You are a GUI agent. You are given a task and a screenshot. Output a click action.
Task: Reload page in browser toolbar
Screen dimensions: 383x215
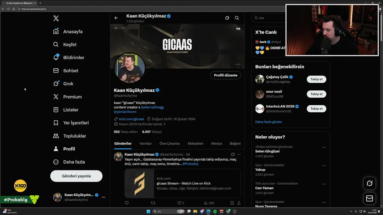(8, 9)
